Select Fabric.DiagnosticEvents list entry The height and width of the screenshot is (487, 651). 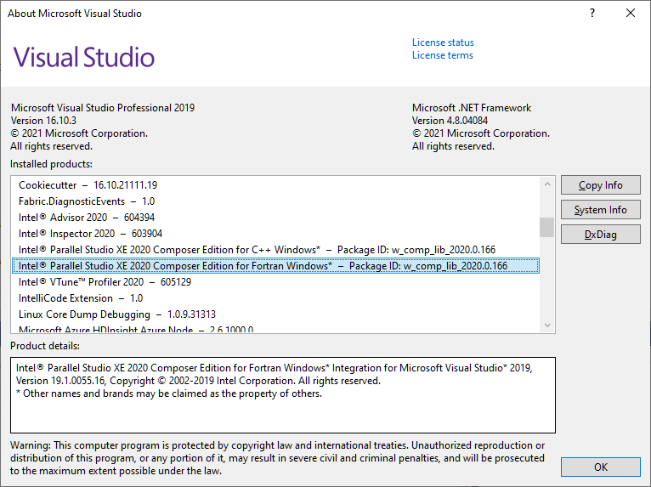[x=86, y=201]
